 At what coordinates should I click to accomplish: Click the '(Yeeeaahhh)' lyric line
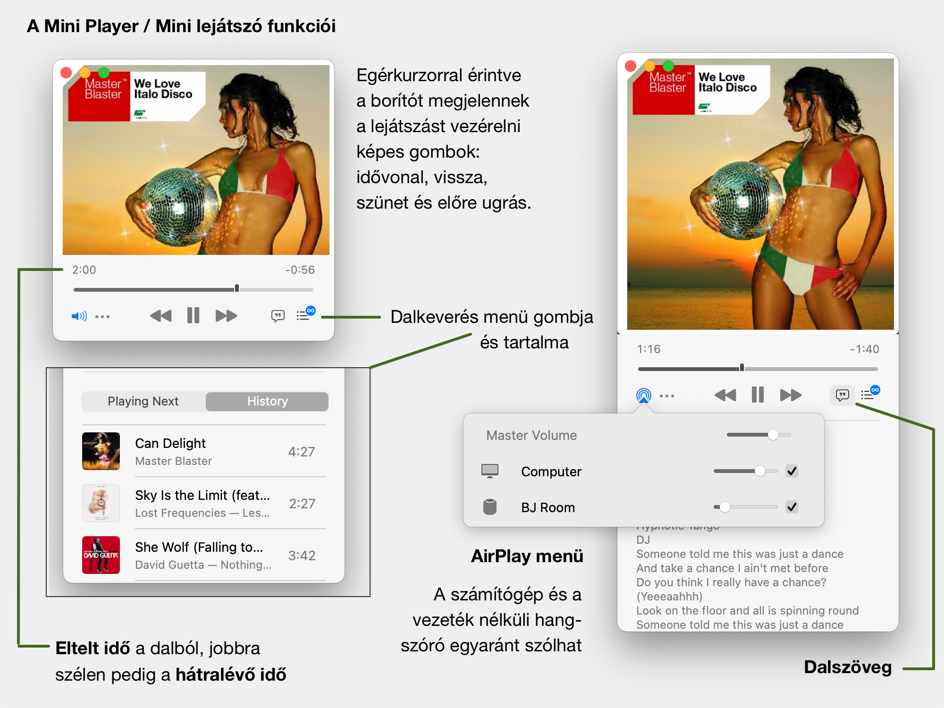670,597
